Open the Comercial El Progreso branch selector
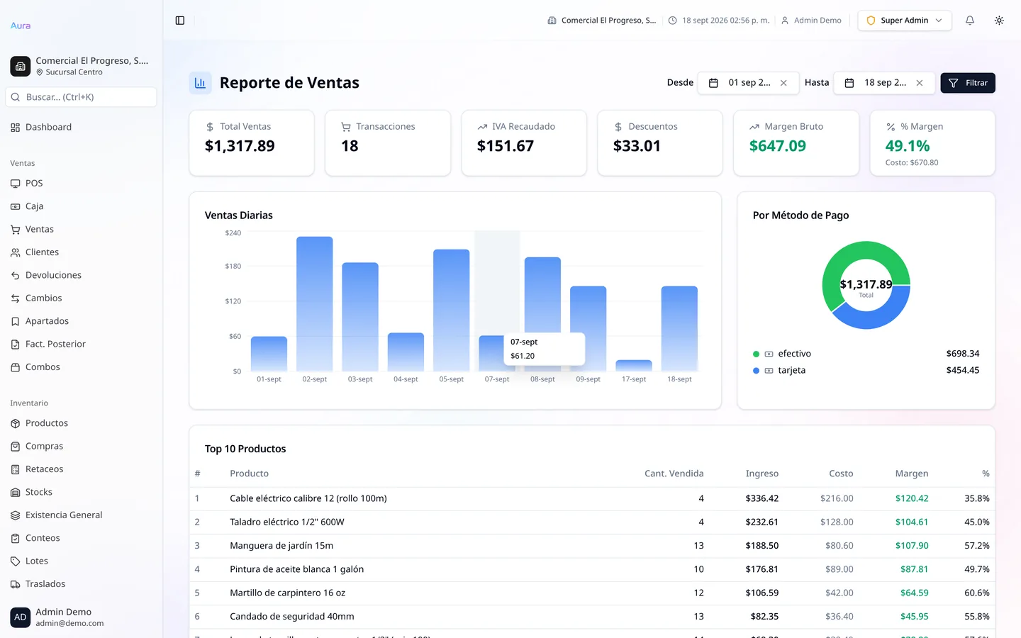Screen dimensions: 1021x638 tap(81, 66)
